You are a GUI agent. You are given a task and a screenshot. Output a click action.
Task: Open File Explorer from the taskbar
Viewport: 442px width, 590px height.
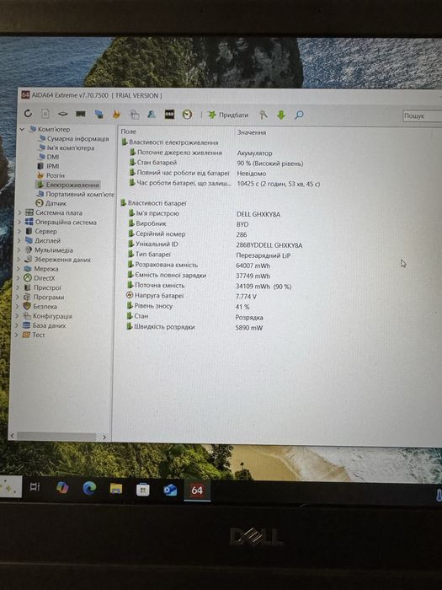pos(116,489)
